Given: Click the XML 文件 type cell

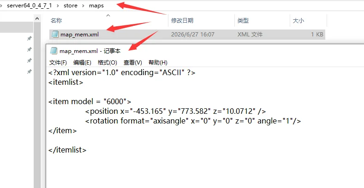Looking at the screenshot, I should 250,35.
